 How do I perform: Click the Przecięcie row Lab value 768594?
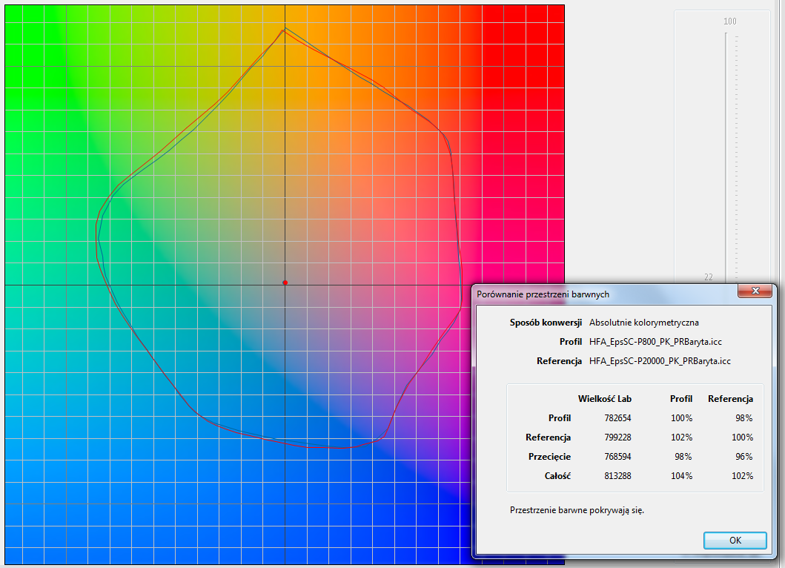[617, 456]
